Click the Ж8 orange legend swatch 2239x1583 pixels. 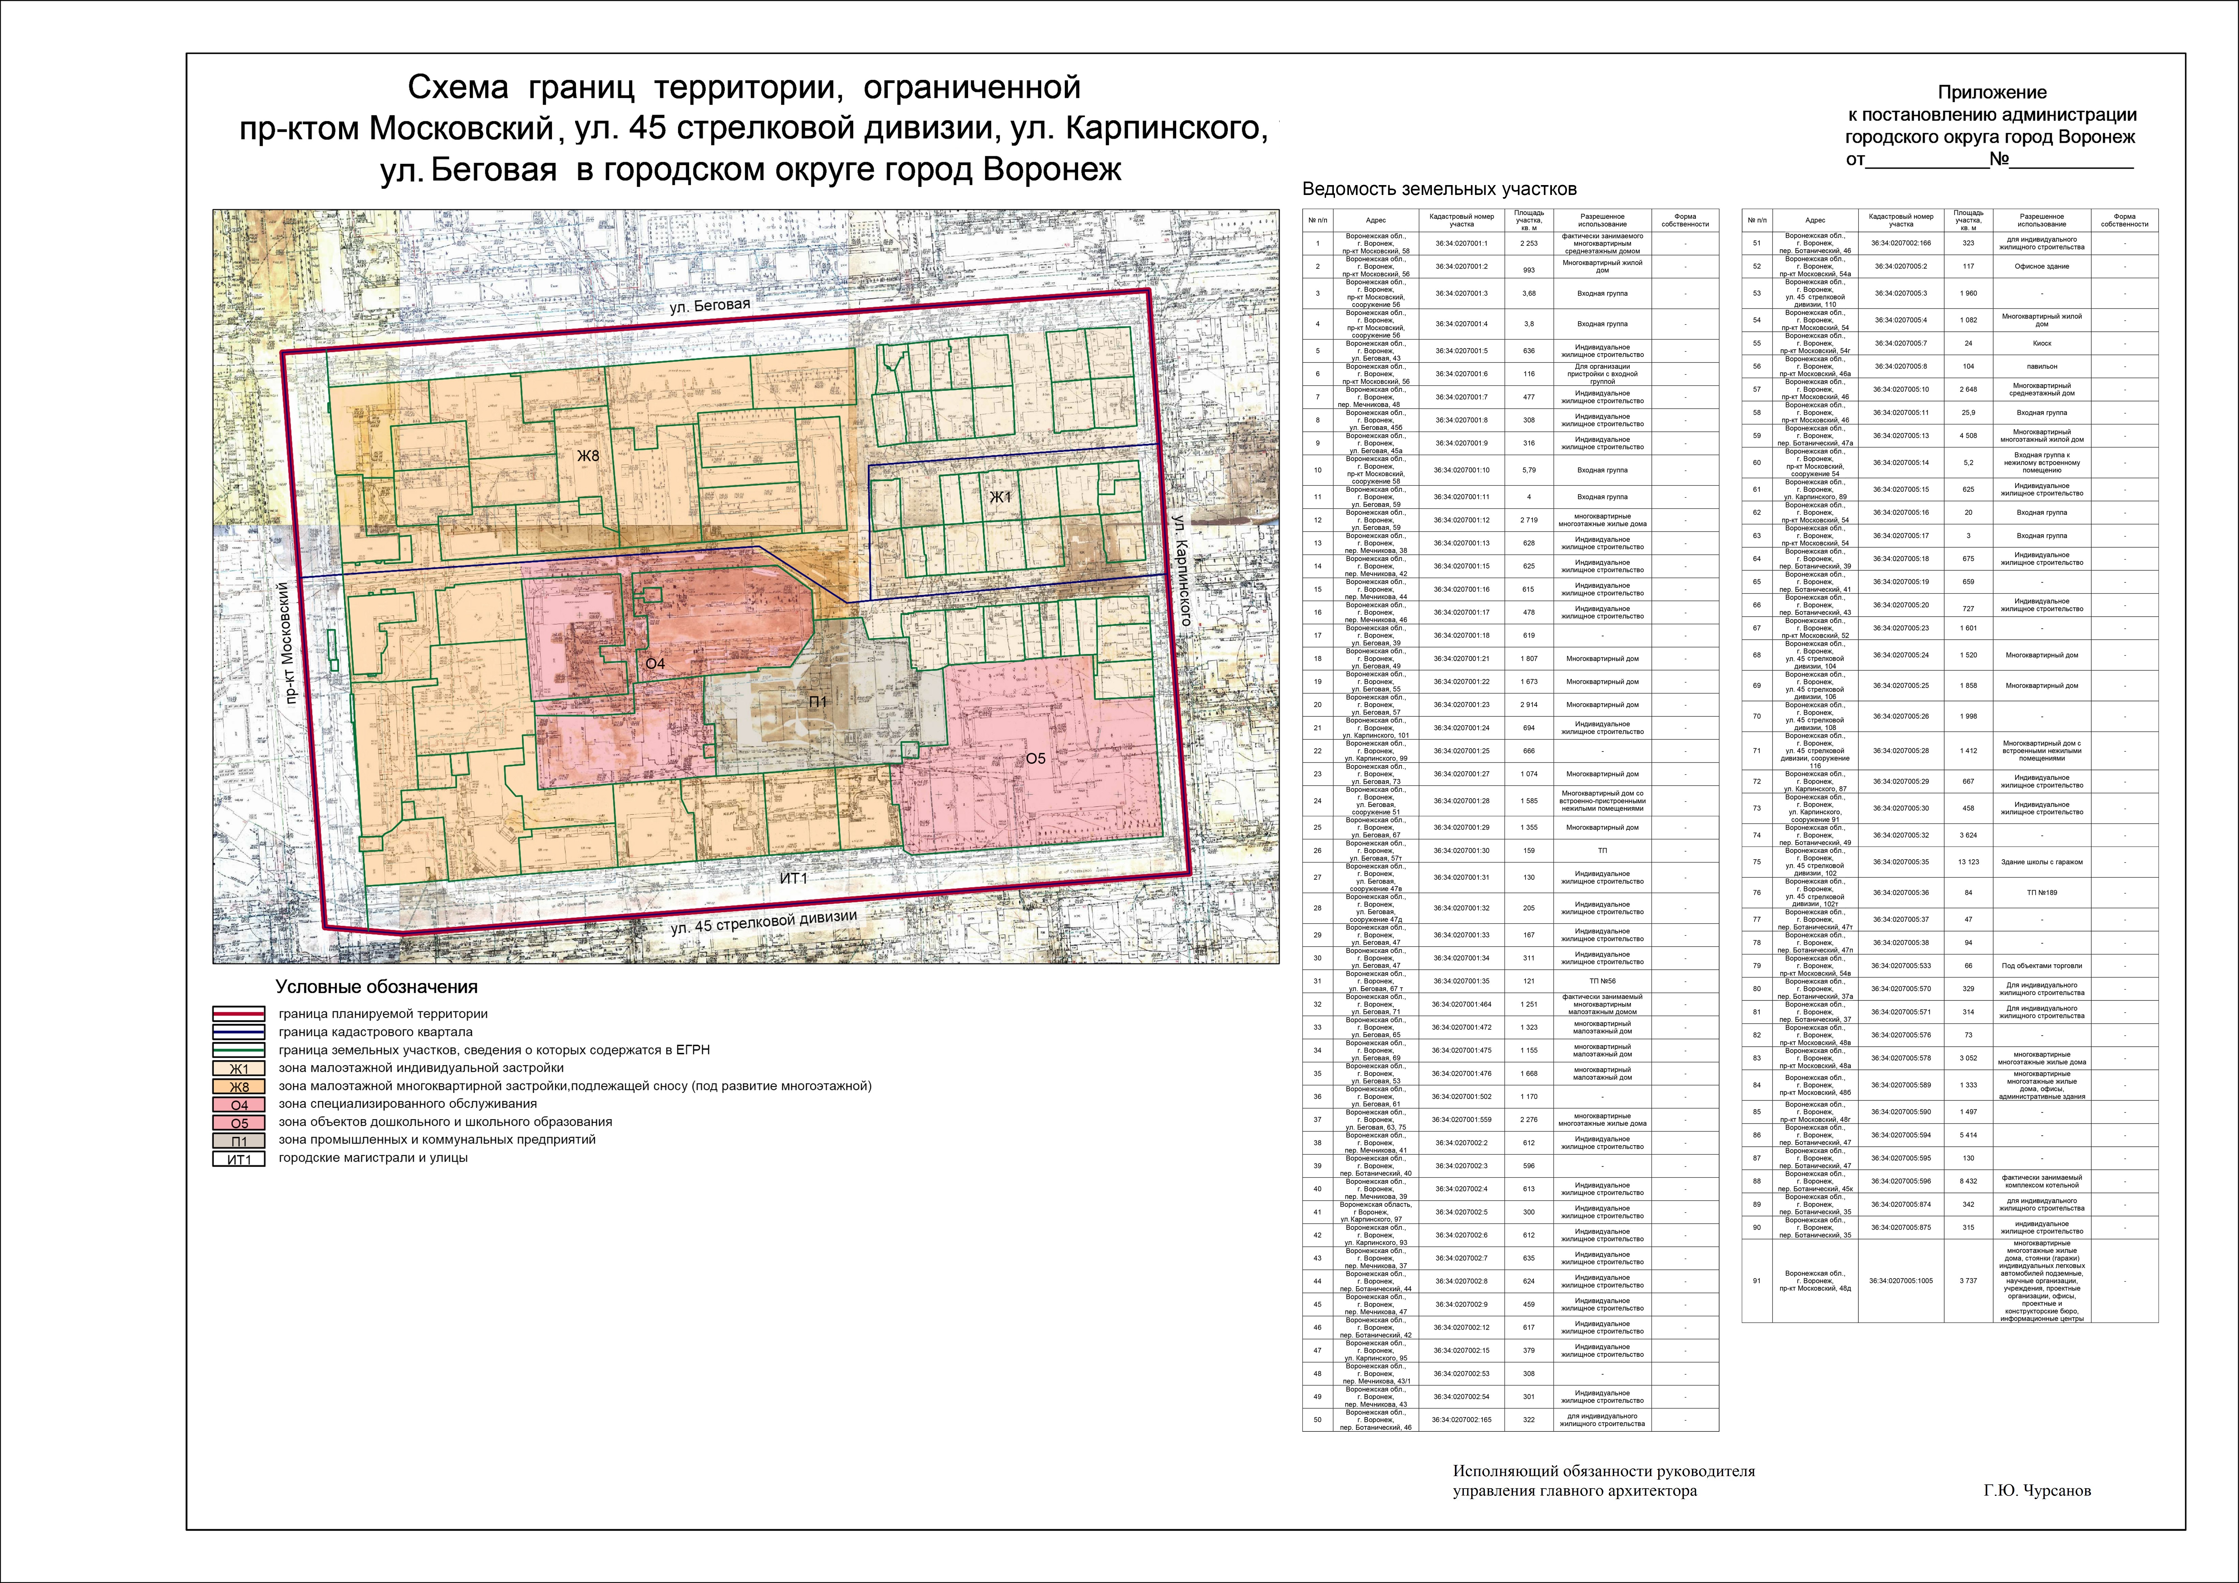click(x=239, y=1086)
